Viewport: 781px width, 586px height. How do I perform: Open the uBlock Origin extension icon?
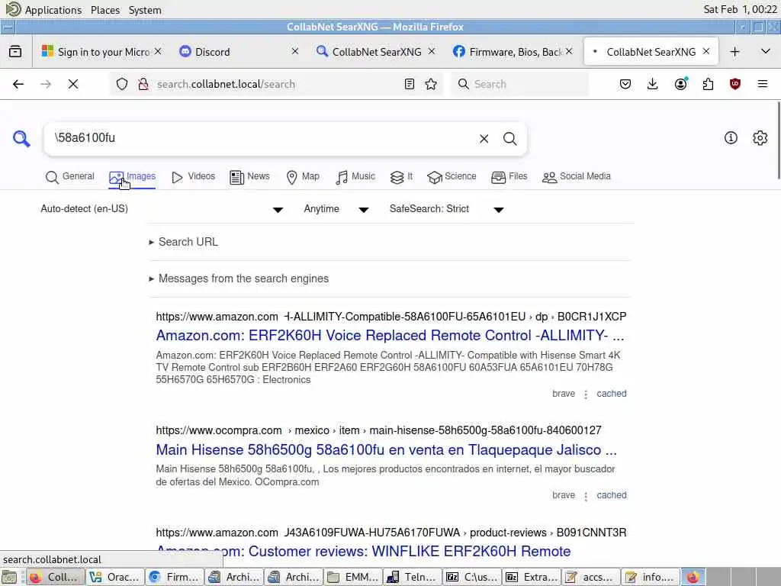click(735, 84)
